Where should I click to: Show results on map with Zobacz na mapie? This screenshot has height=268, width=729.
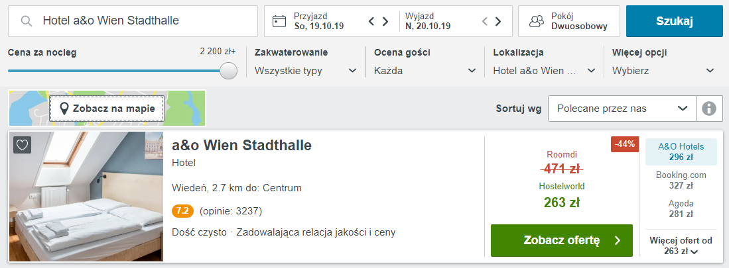107,109
